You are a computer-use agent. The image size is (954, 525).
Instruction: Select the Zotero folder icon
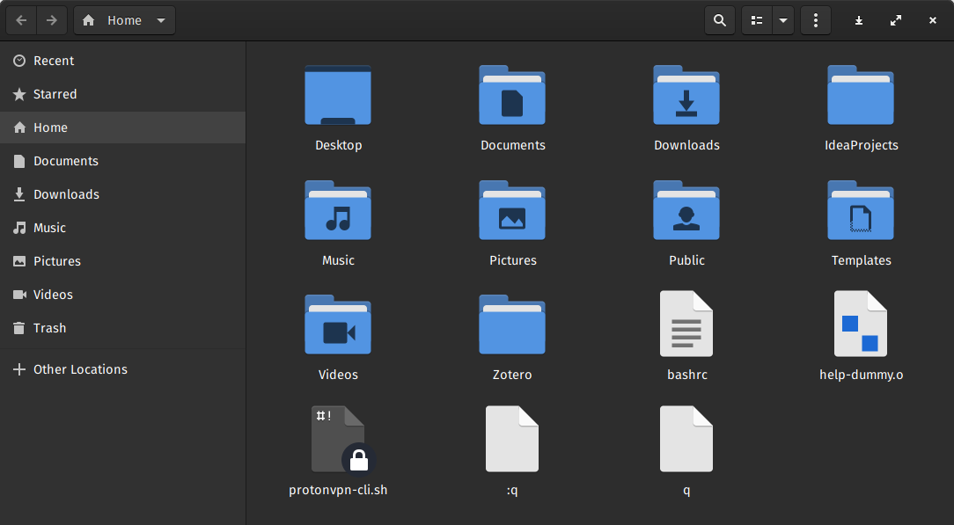coord(512,325)
